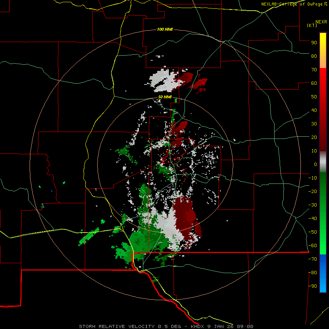
Task: Click the KHDX station identifier
Action: 197,326
